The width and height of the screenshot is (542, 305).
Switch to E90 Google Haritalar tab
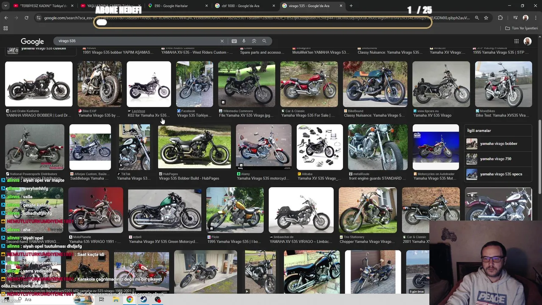pos(177,6)
